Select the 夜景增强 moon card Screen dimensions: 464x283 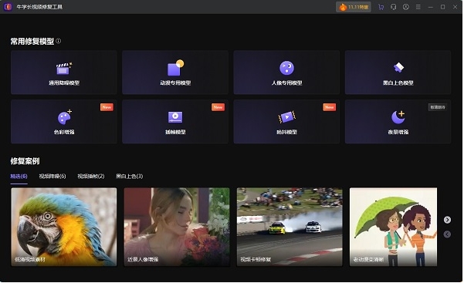point(398,122)
